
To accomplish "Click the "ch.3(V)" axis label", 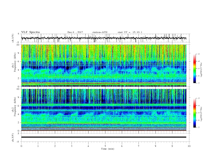I will 13,137.
